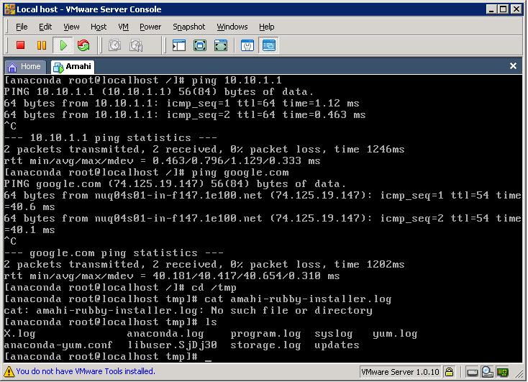
Task: Toggle the sidebar view toolbar icon
Action: point(179,45)
